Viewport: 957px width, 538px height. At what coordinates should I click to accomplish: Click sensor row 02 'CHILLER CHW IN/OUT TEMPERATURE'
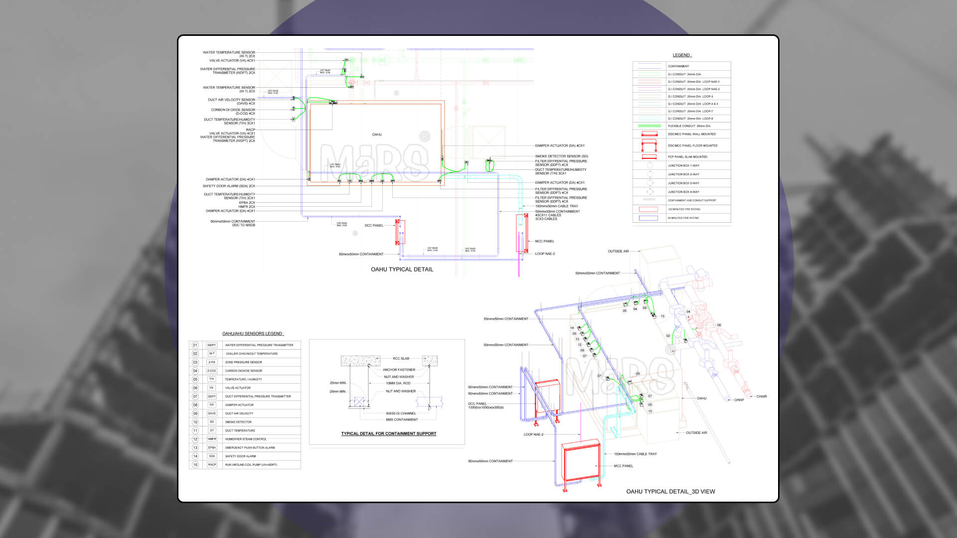[x=245, y=354]
